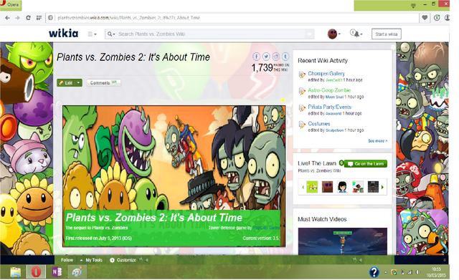Expand the Edit button dropdown arrow
Screen dimensions: 459x280
click(78, 83)
